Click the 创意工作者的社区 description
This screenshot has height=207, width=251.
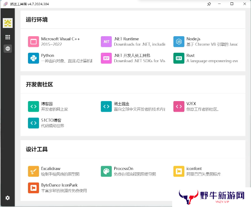(203, 109)
